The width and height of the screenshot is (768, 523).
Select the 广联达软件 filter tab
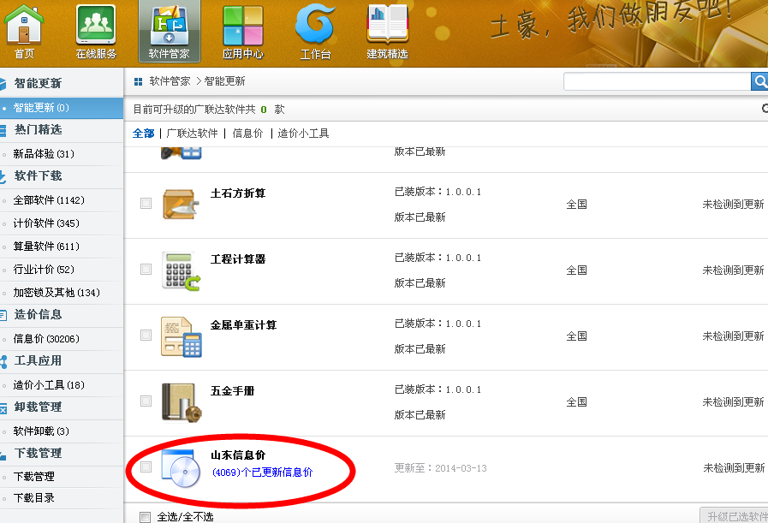[192, 134]
